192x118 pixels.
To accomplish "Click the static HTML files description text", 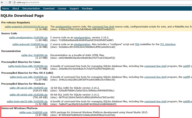I will point(78,55).
